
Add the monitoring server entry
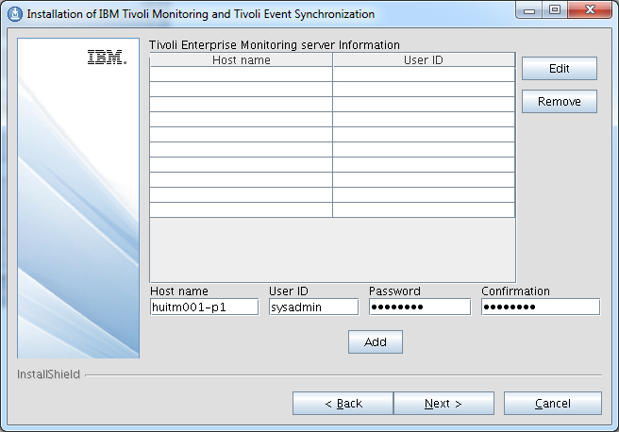click(375, 341)
